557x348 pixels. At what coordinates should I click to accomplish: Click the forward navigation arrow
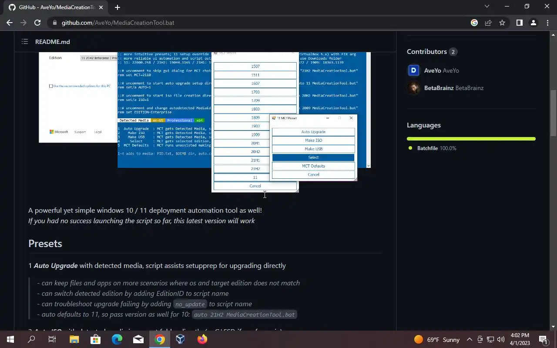[x=23, y=23]
